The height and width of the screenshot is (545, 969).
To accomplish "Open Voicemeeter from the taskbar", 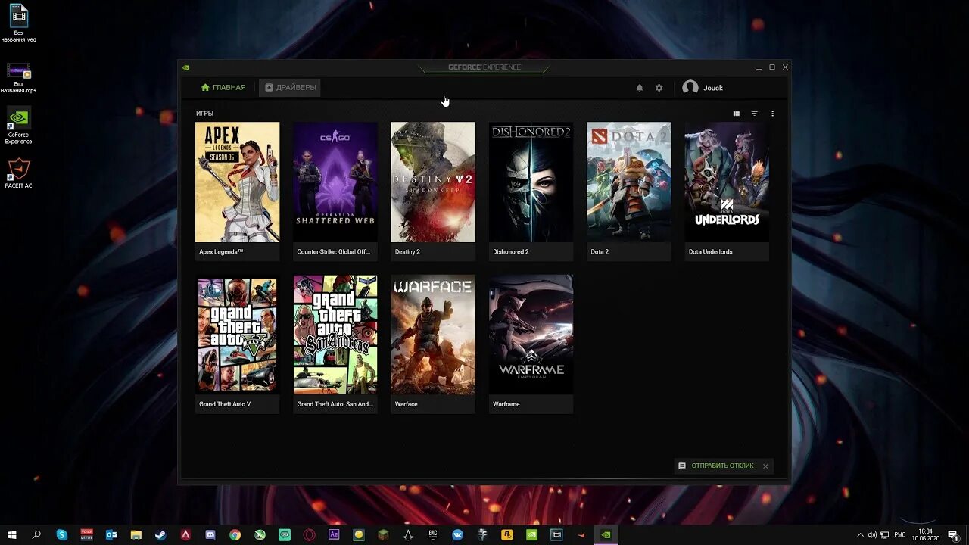I will (x=86, y=534).
